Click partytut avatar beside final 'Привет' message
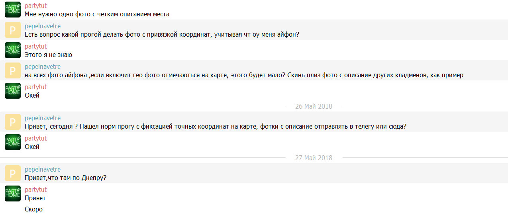 (x=13, y=194)
